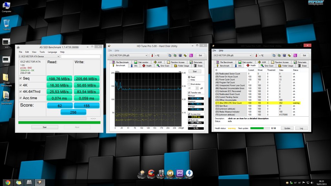Open drive dropdown in right HD Tune window

click(x=232, y=56)
